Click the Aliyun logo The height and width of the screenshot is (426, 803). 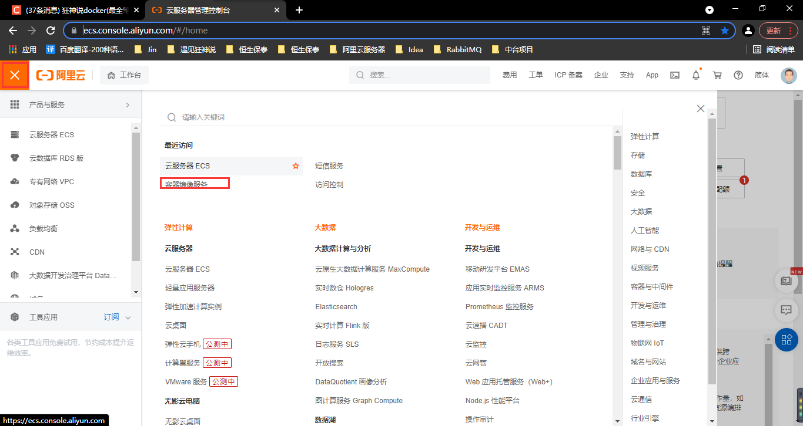(x=61, y=75)
